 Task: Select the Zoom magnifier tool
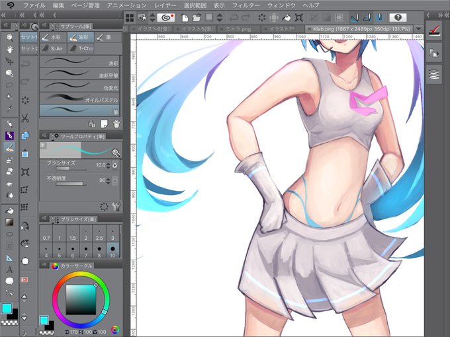[x=9, y=38]
